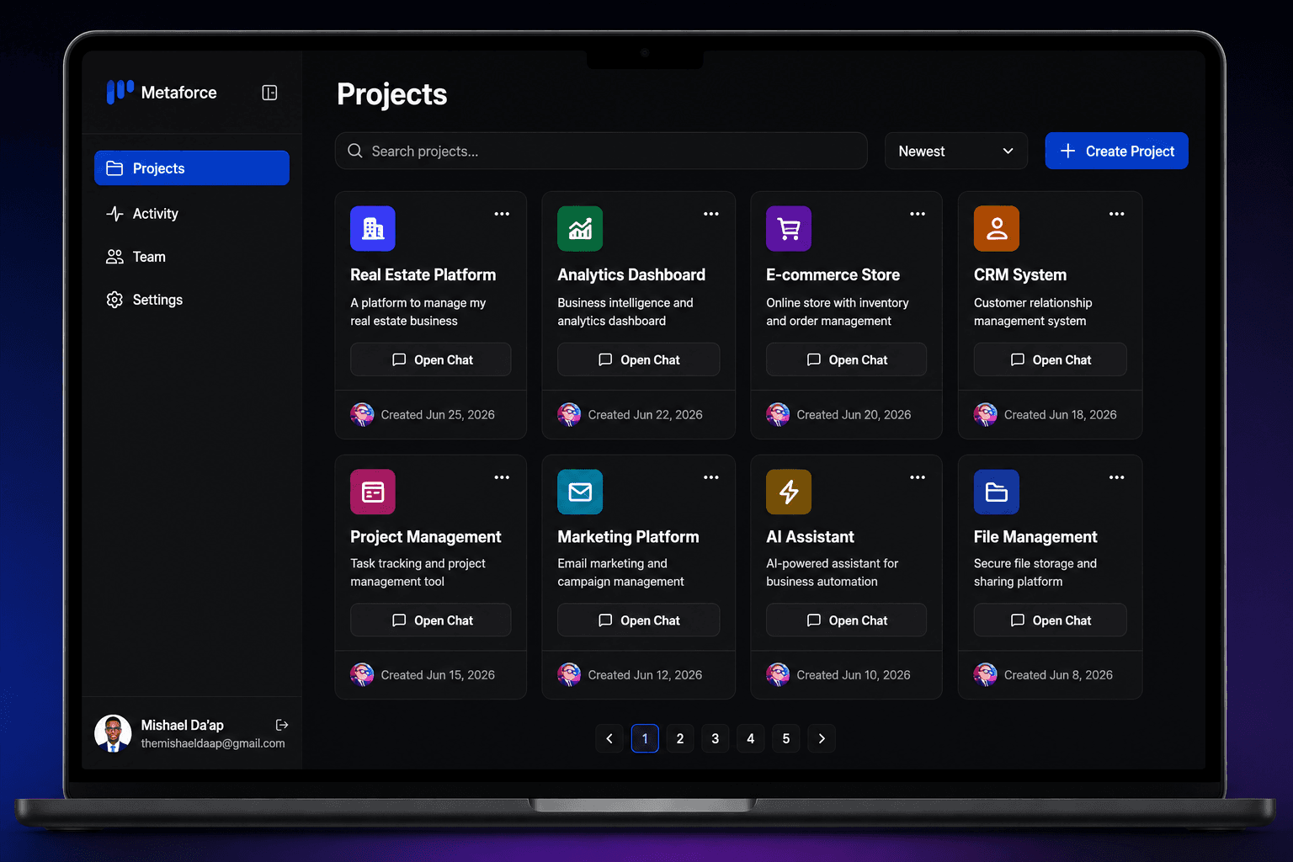Click Mishael Da'ap profile photo
1293x862 pixels.
(x=113, y=733)
